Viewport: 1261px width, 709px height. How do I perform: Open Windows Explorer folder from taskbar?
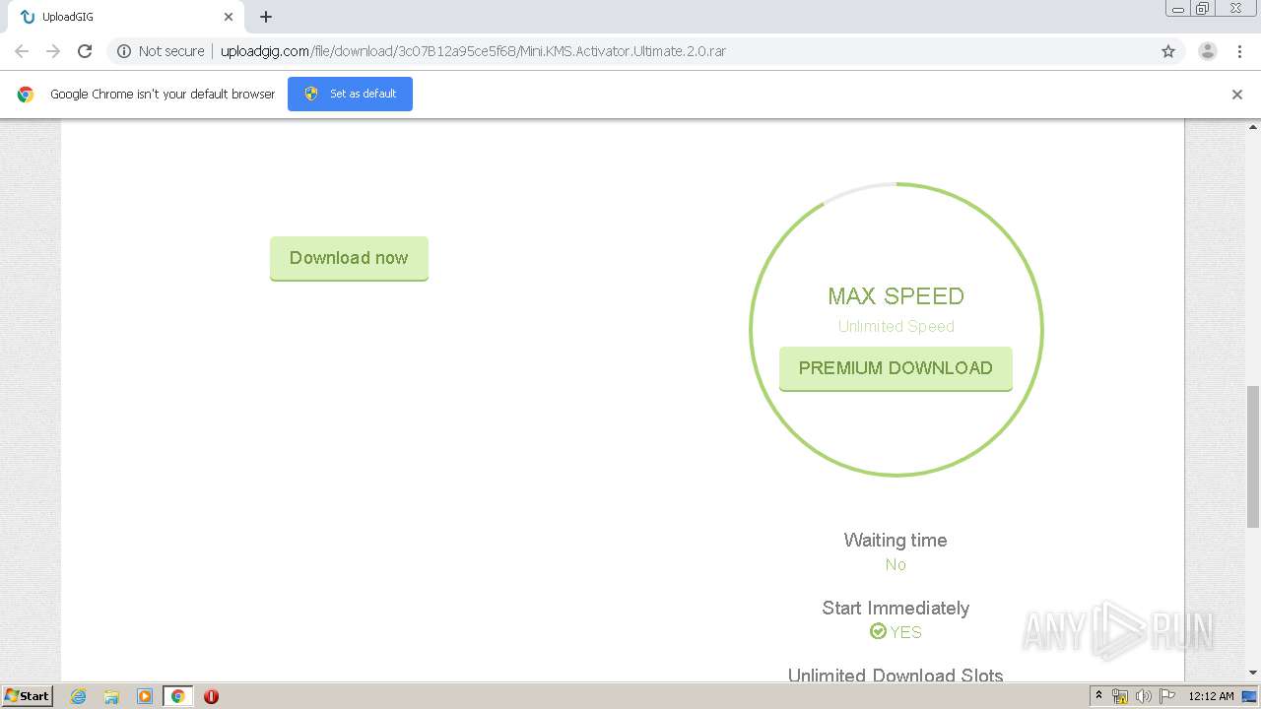(111, 696)
